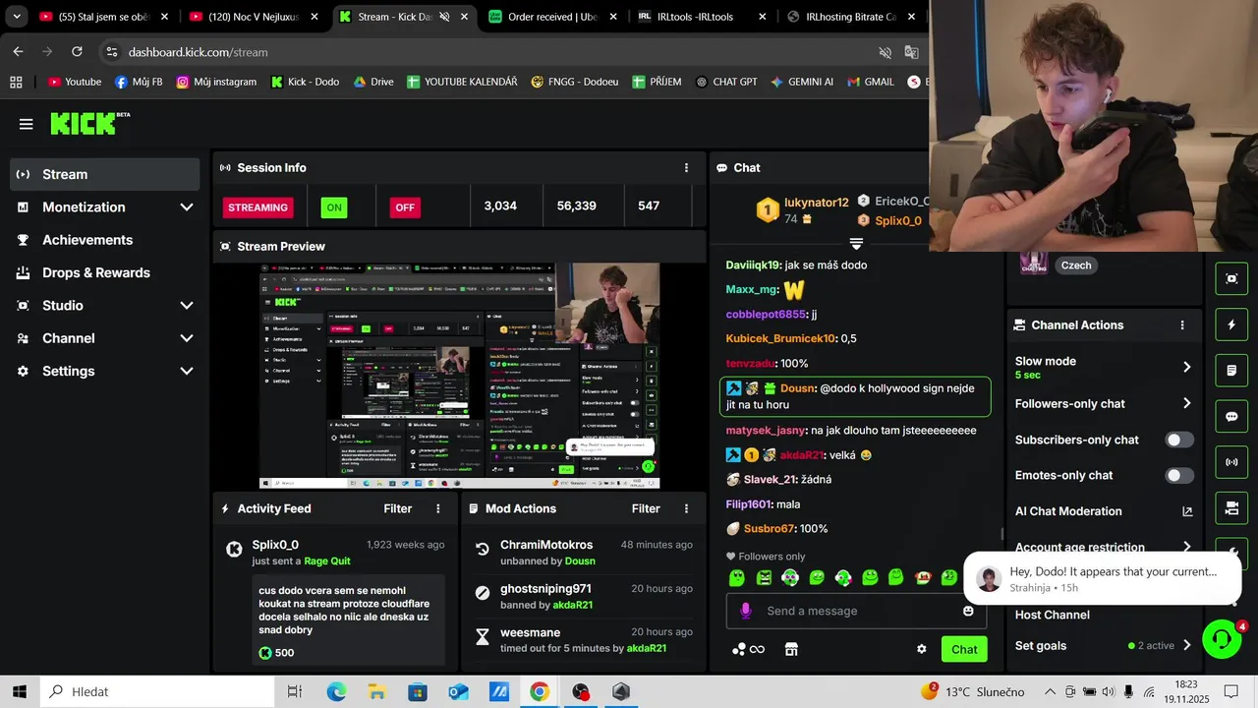Click the Stream Preview video thumbnail
The image size is (1258, 708).
pyautogui.click(x=459, y=376)
